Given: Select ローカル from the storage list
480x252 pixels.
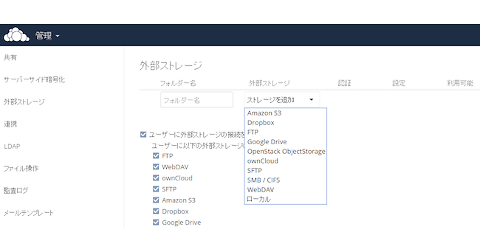Looking at the screenshot, I should coord(259,199).
